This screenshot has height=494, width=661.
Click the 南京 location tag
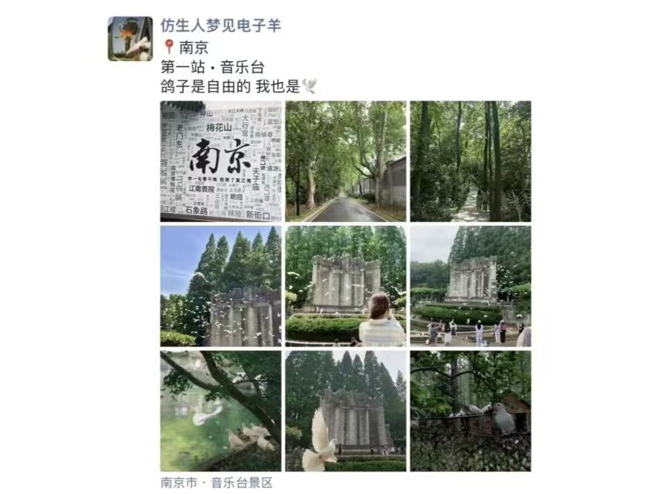(194, 47)
